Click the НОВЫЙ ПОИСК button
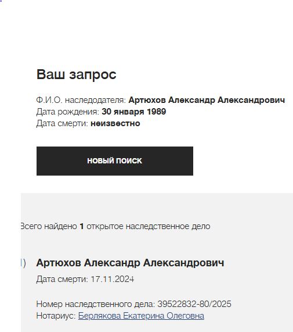The height and width of the screenshot is (332, 293). pyautogui.click(x=115, y=161)
